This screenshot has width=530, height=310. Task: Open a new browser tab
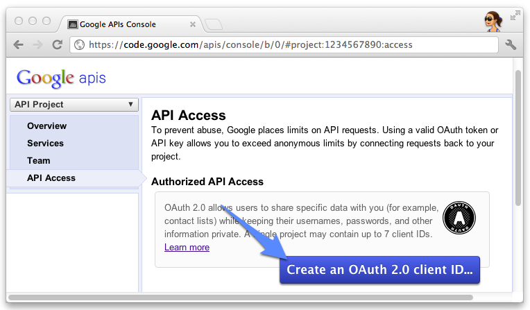click(x=214, y=25)
